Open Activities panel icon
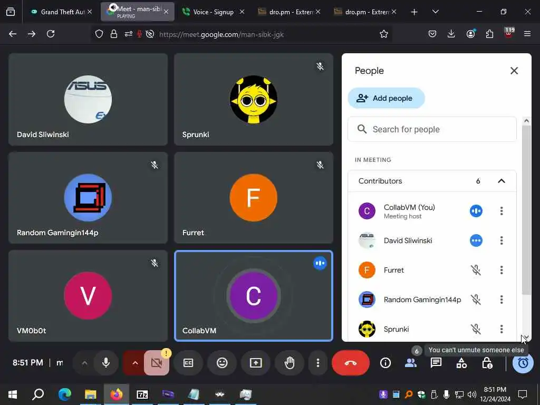The height and width of the screenshot is (405, 540). coord(461,363)
